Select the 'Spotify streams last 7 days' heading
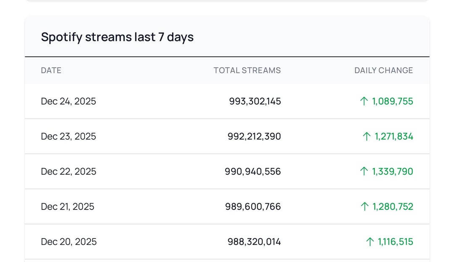This screenshot has height=262, width=454. click(117, 37)
